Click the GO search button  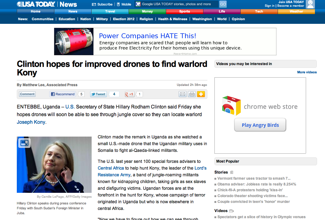click(223, 4)
